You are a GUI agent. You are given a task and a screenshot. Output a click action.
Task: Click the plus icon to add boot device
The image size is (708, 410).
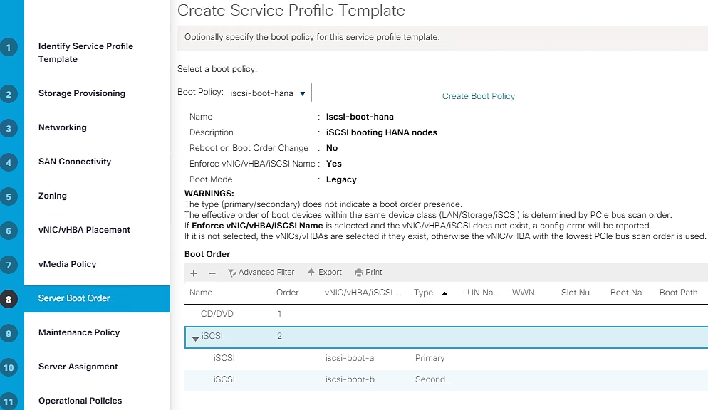[193, 273]
